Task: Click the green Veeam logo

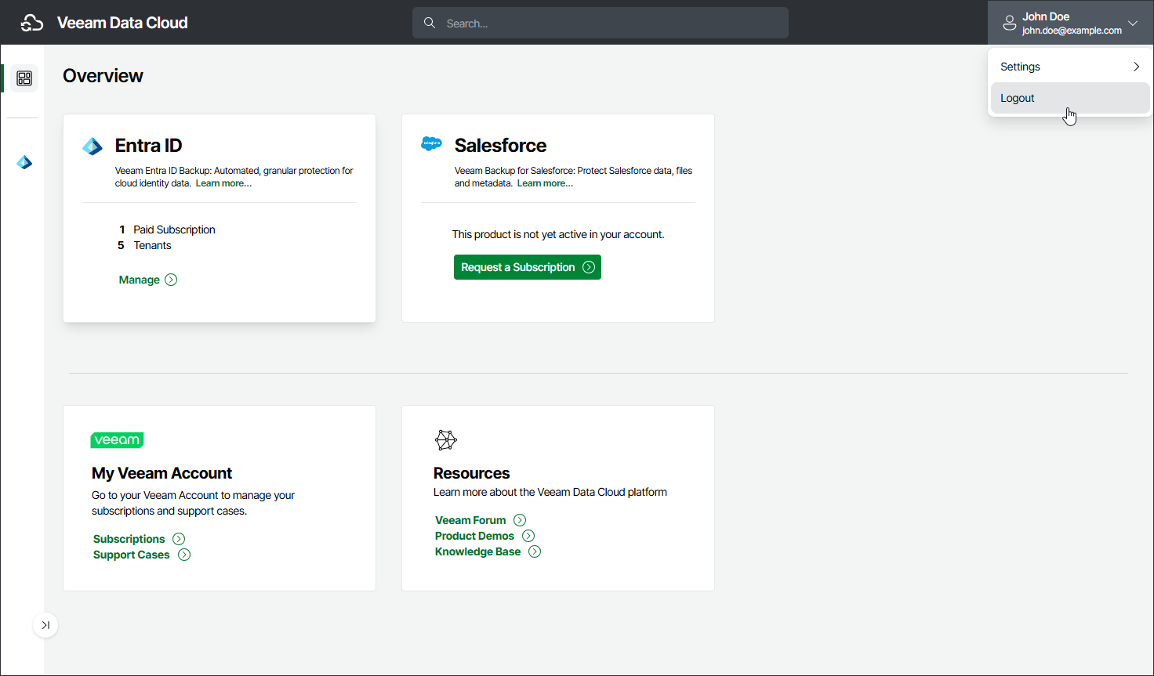Action: click(x=117, y=440)
